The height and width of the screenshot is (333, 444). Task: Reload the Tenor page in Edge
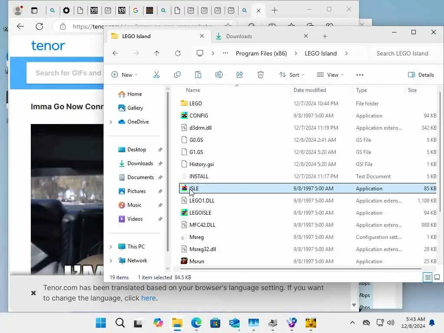(39, 26)
